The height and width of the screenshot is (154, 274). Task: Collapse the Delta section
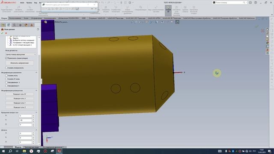[x=36, y=130]
